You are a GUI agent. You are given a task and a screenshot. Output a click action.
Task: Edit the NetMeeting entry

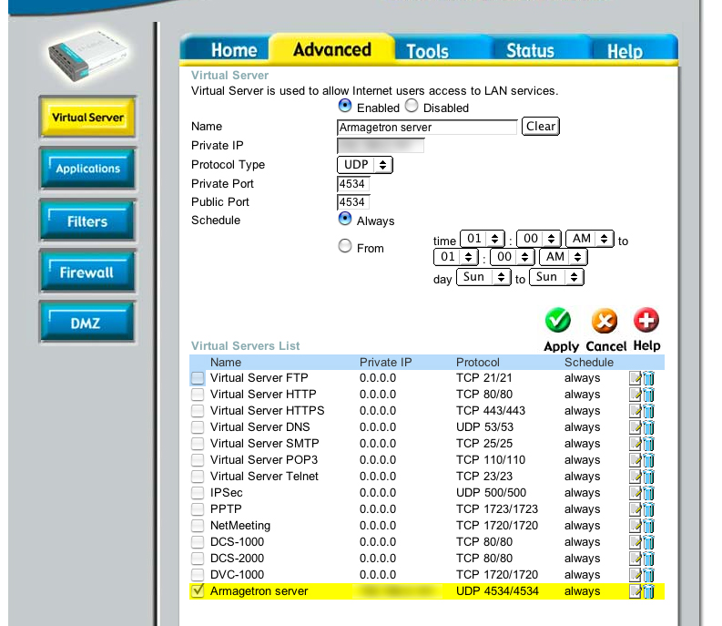point(636,526)
